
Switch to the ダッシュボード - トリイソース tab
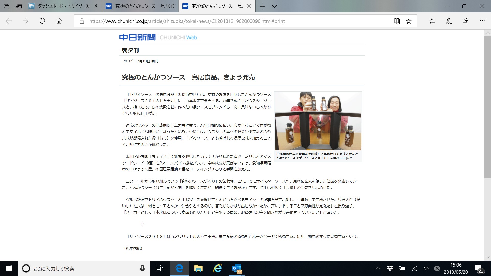tap(63, 6)
